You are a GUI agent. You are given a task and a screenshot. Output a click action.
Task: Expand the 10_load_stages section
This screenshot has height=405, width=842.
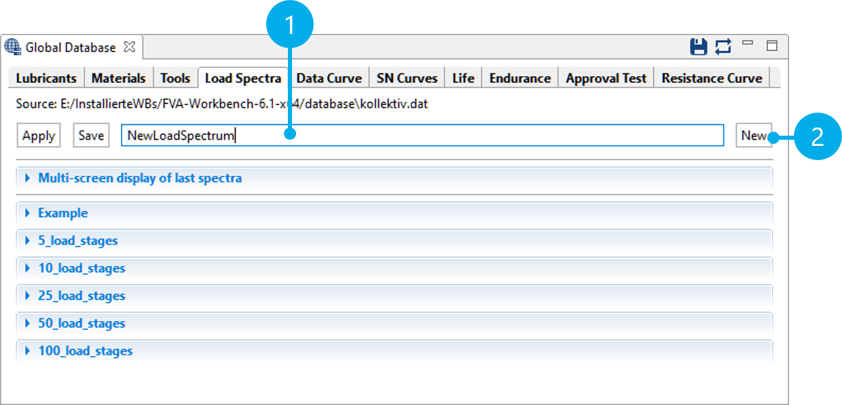[x=81, y=269]
